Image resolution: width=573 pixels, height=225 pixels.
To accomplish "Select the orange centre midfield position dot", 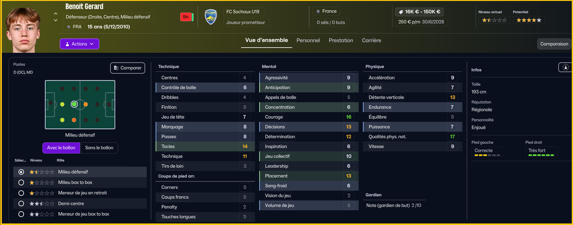I will [x=86, y=104].
